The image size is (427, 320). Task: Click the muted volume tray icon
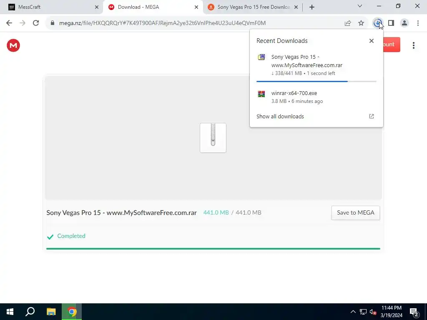373,312
